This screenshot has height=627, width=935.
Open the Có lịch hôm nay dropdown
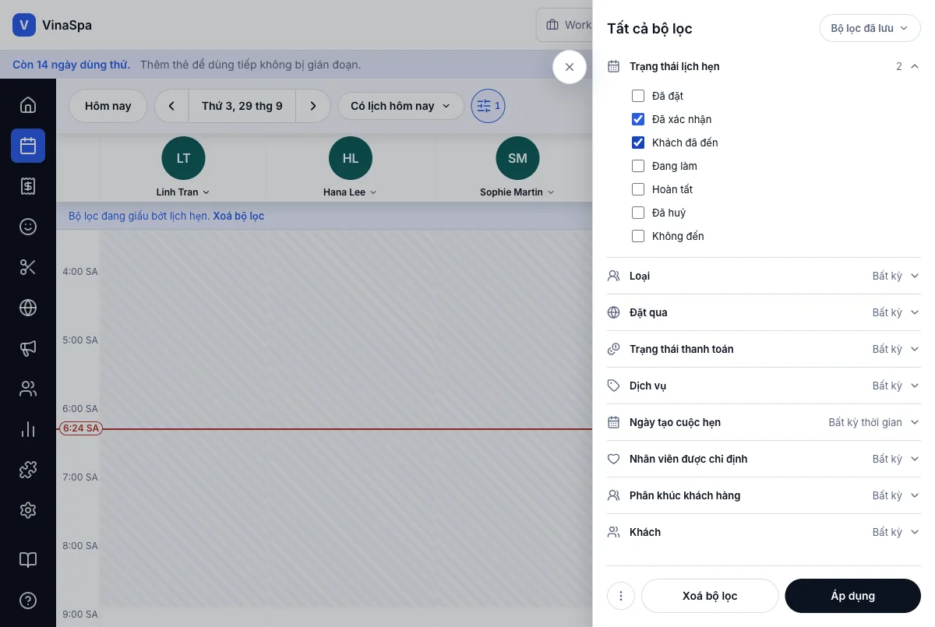coord(400,106)
